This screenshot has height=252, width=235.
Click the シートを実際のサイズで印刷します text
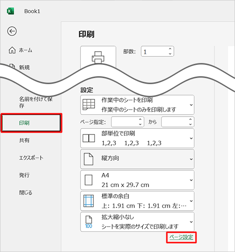[140, 227]
